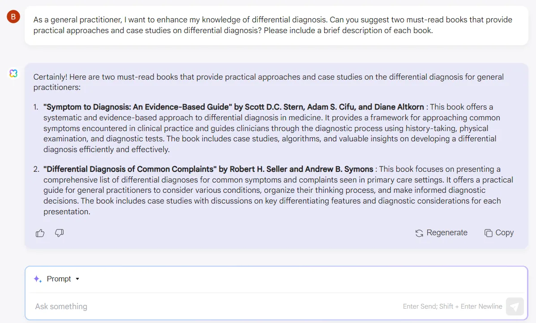
Task: Click the colorful assistant logo icon
Action: (13, 73)
